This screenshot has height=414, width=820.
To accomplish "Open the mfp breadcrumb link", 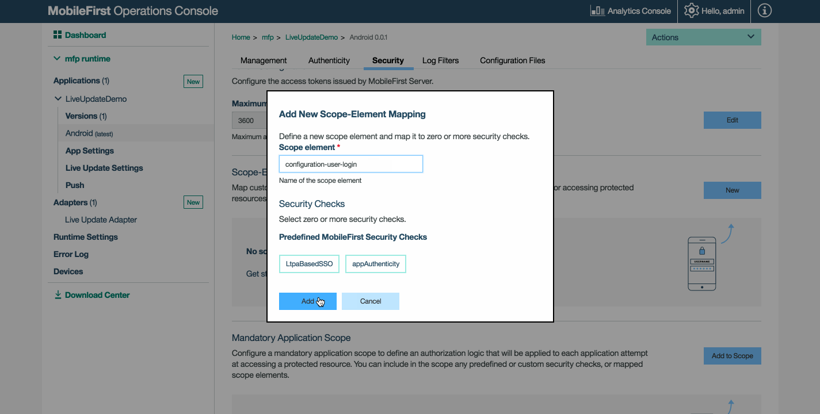I will 268,37.
